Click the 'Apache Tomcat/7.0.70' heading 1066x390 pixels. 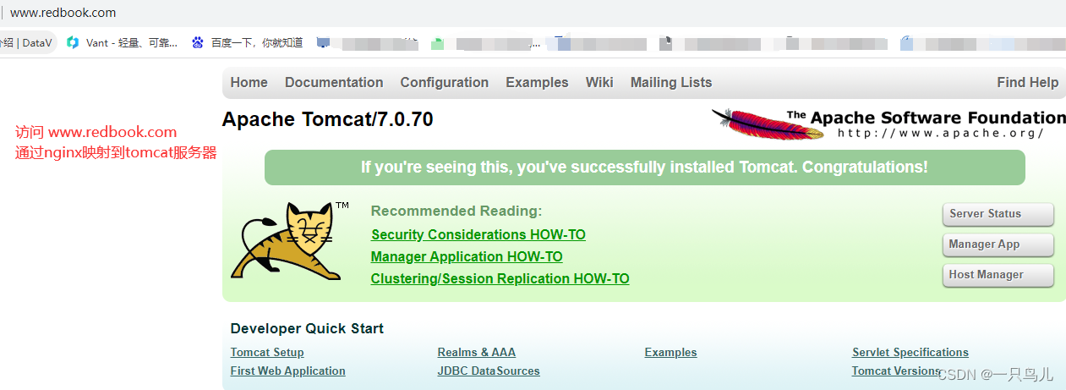pyautogui.click(x=328, y=119)
